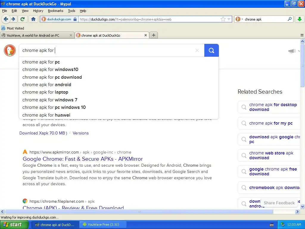305x229 pixels.
Task: Submit search with blue magnifier button
Action: coord(211,50)
